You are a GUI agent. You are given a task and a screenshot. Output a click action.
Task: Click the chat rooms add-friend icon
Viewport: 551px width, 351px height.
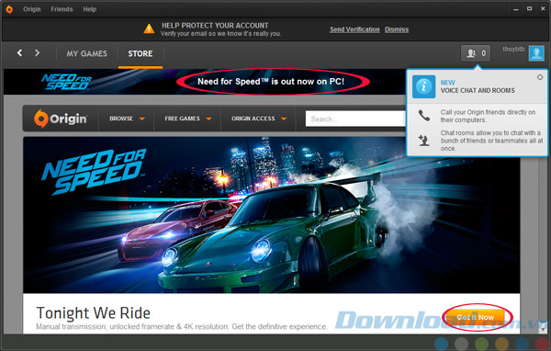(x=423, y=141)
